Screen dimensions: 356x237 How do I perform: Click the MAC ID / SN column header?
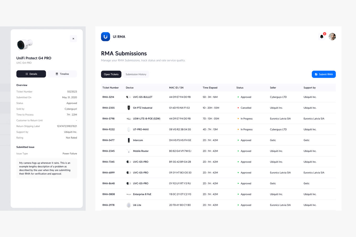pos(176,88)
